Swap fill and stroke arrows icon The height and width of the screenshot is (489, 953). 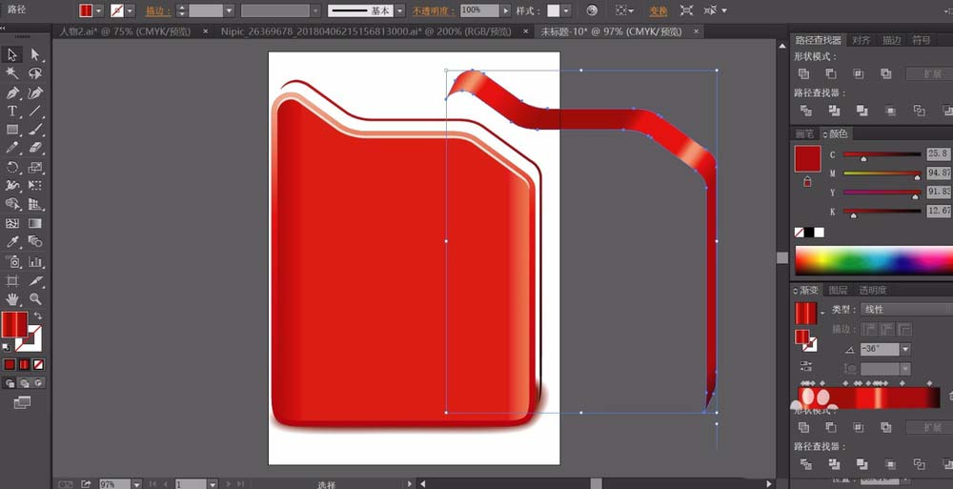click(x=38, y=316)
